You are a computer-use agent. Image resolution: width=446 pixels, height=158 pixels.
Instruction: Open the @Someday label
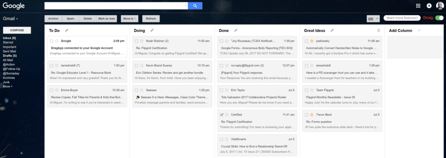[x=11, y=73]
